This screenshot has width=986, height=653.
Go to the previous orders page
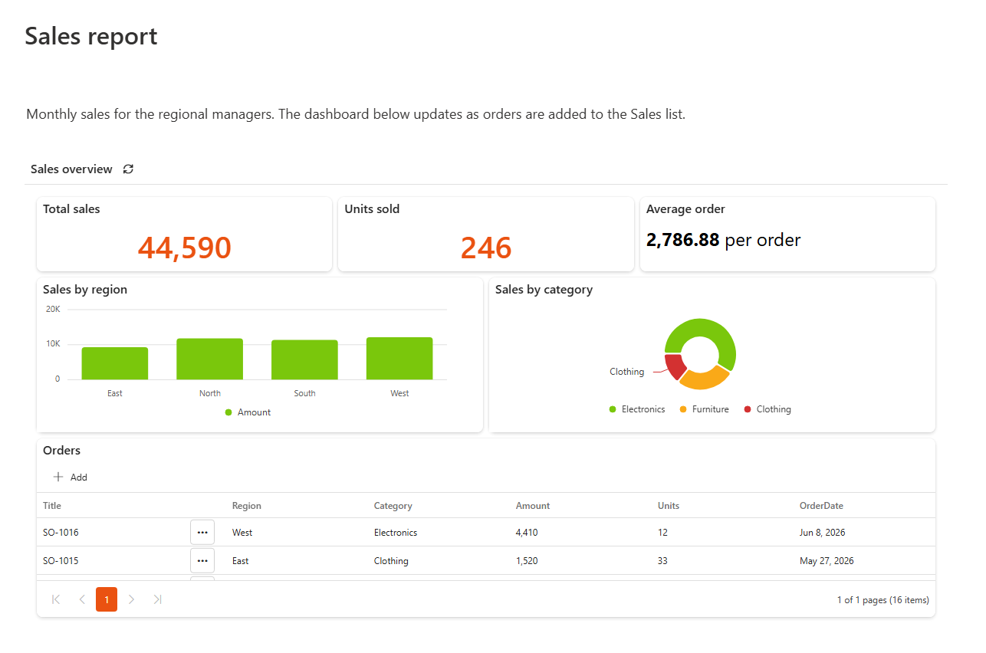click(82, 599)
